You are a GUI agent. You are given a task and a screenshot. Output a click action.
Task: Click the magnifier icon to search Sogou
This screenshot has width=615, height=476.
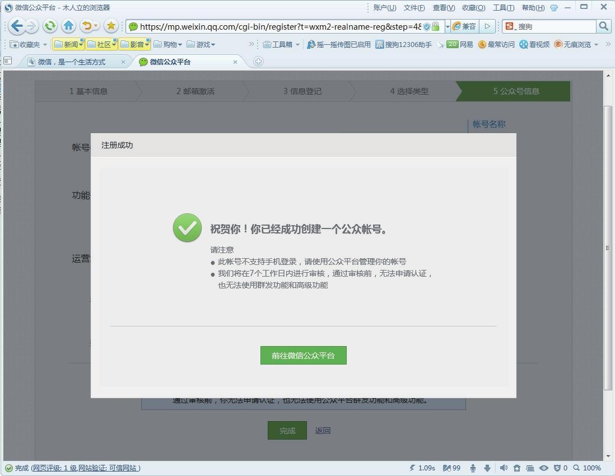pyautogui.click(x=603, y=26)
